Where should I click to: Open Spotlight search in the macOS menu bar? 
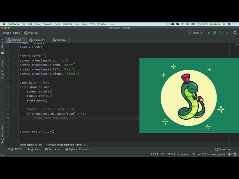(x=224, y=24)
